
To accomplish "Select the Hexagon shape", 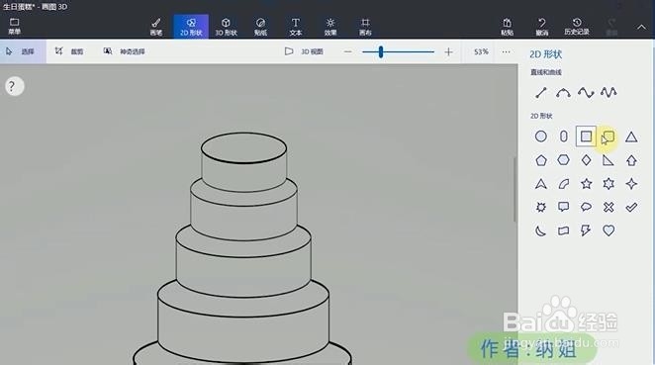I will [x=564, y=160].
